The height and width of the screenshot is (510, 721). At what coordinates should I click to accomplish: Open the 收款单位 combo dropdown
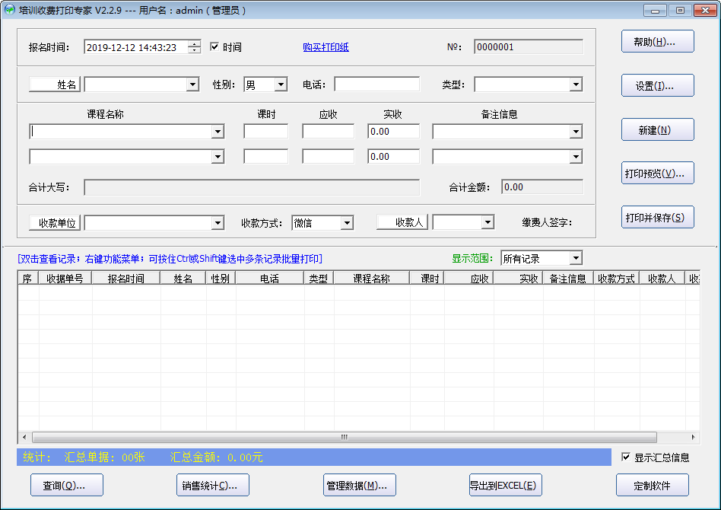(x=218, y=223)
